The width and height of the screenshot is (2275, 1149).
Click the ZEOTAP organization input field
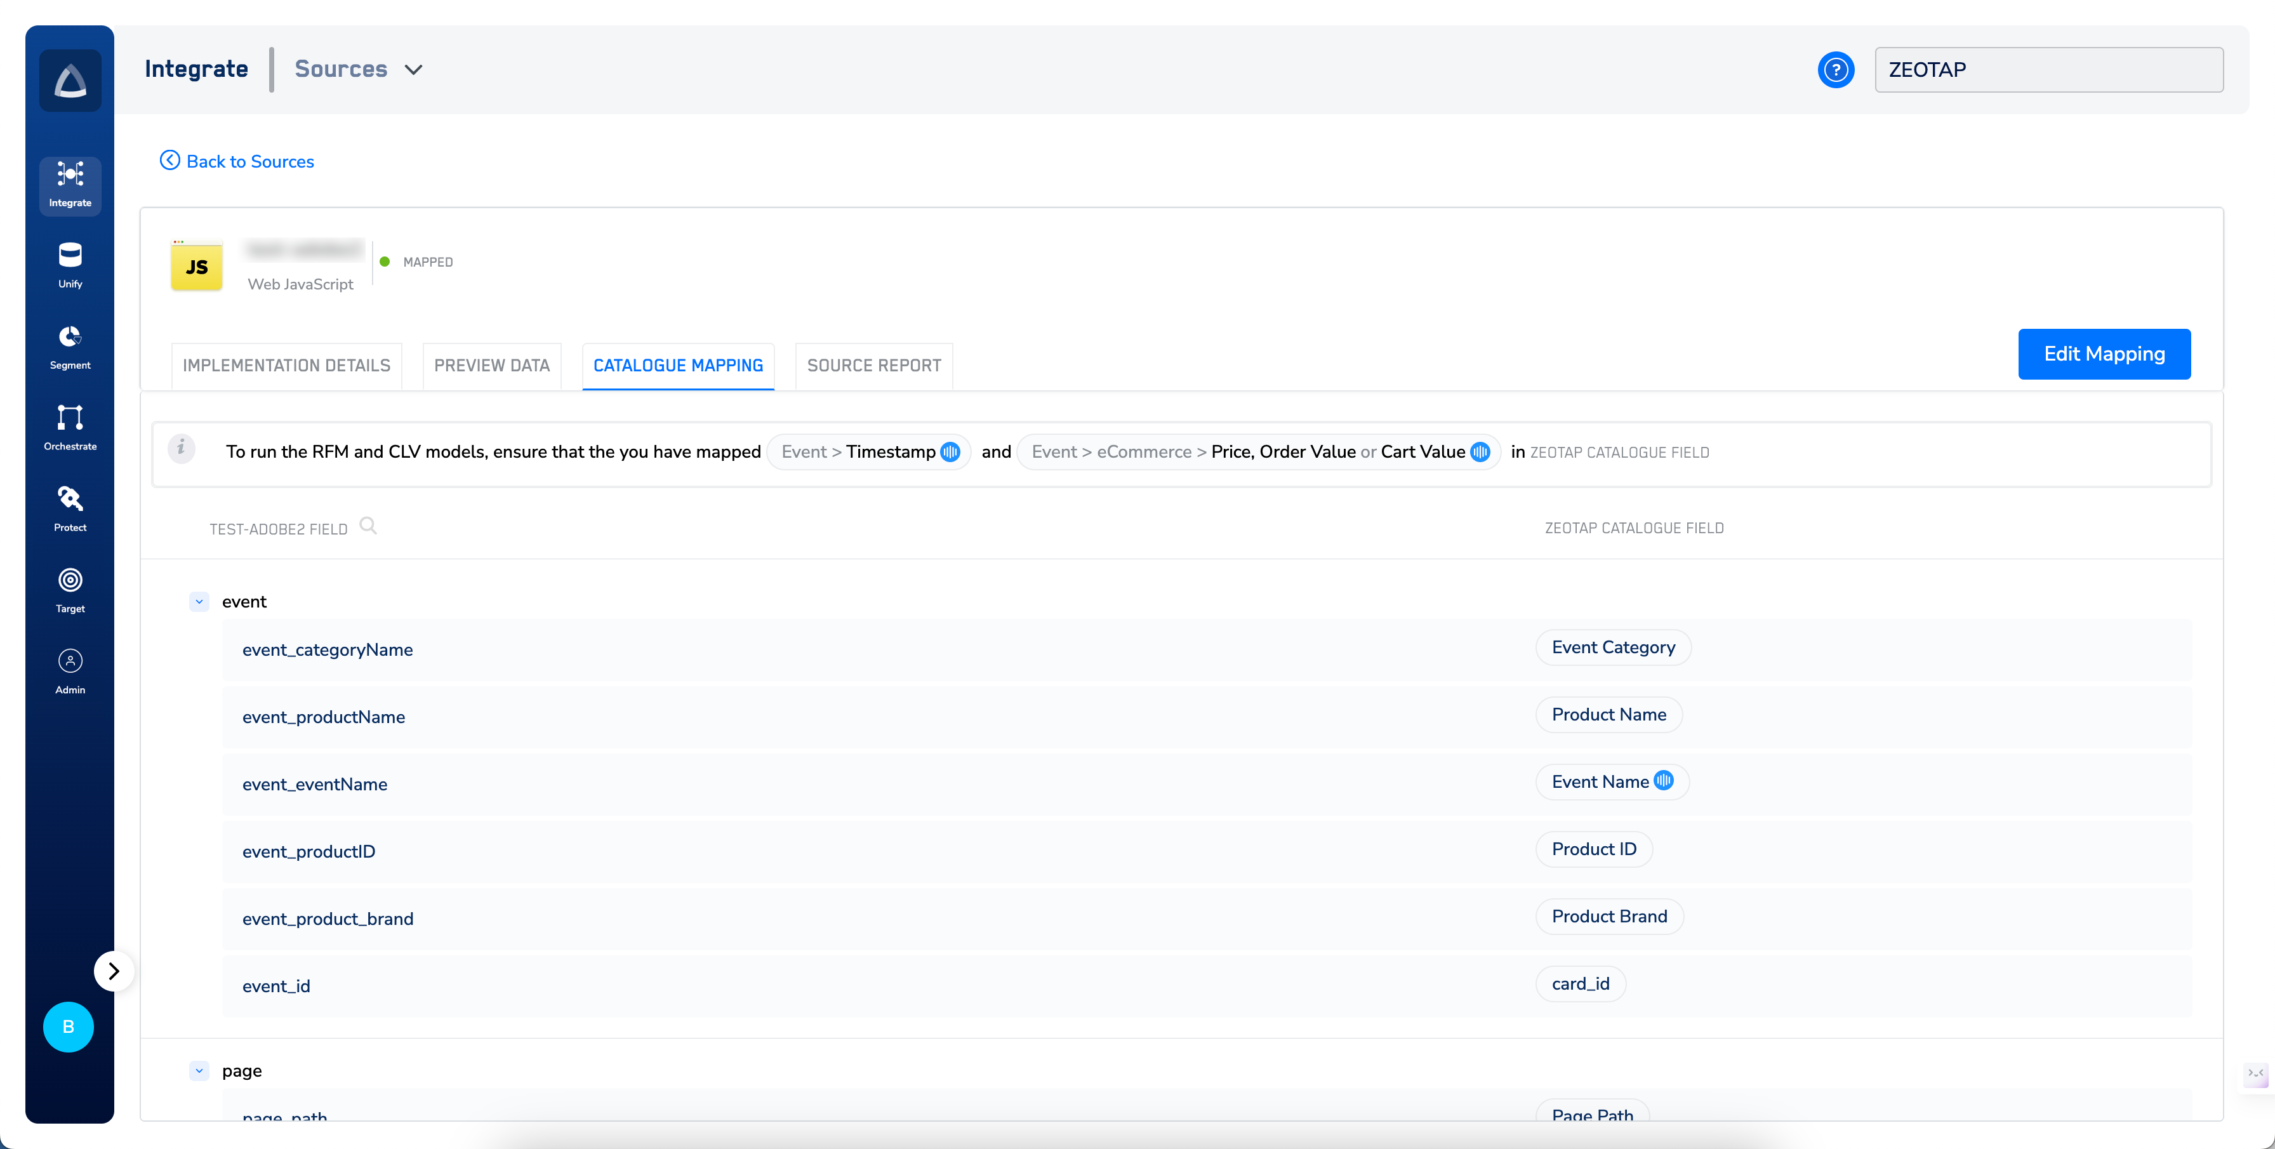2048,70
